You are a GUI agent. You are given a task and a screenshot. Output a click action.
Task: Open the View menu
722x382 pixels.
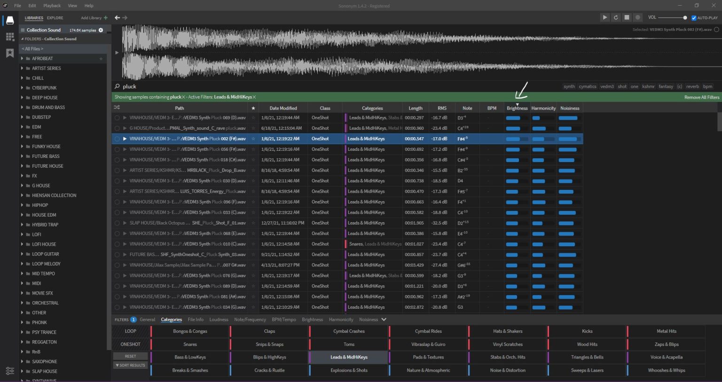(72, 6)
